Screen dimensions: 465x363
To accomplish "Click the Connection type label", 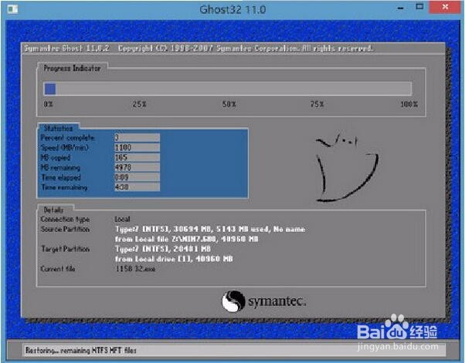I will point(65,219).
